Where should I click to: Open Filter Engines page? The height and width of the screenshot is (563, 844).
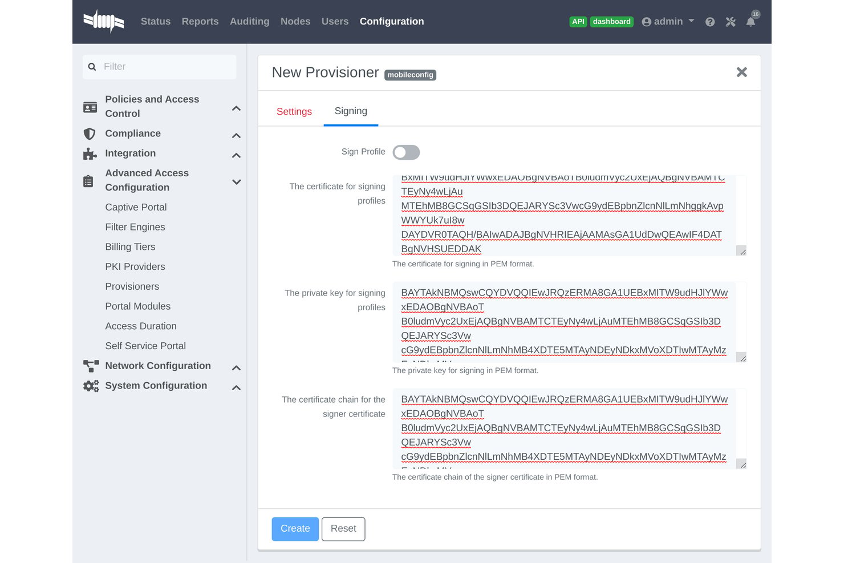(135, 227)
